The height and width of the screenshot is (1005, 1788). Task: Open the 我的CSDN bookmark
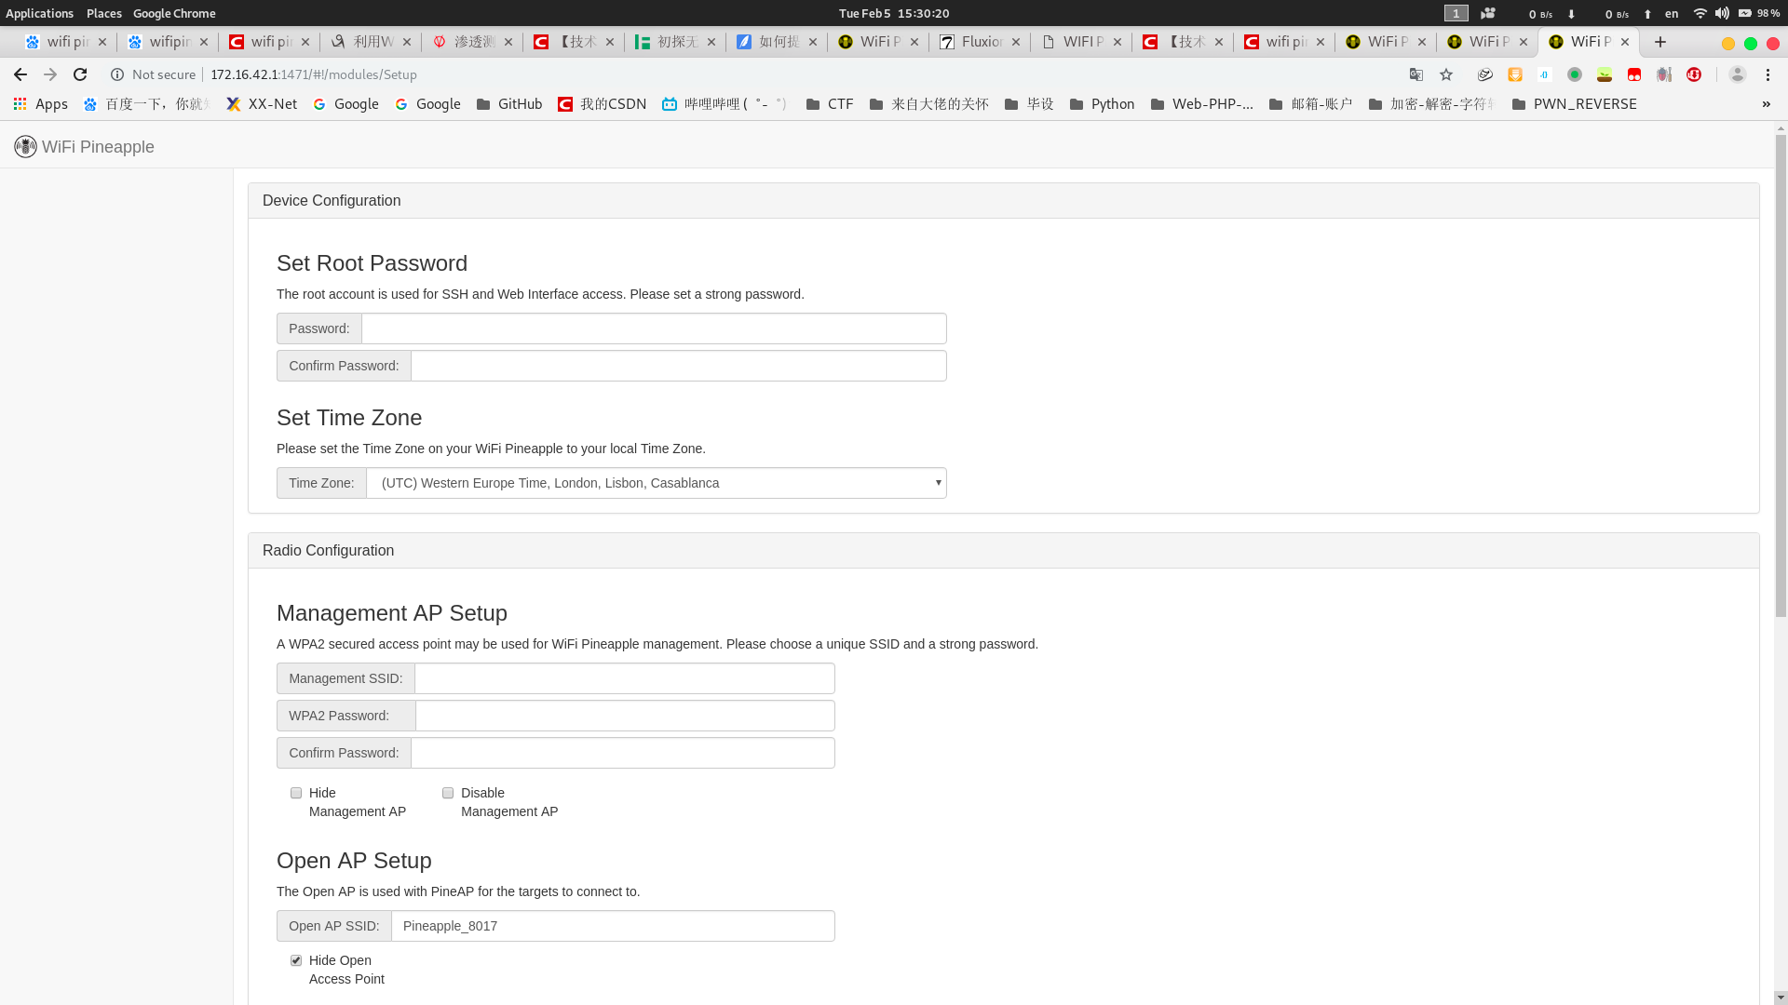[x=602, y=104]
